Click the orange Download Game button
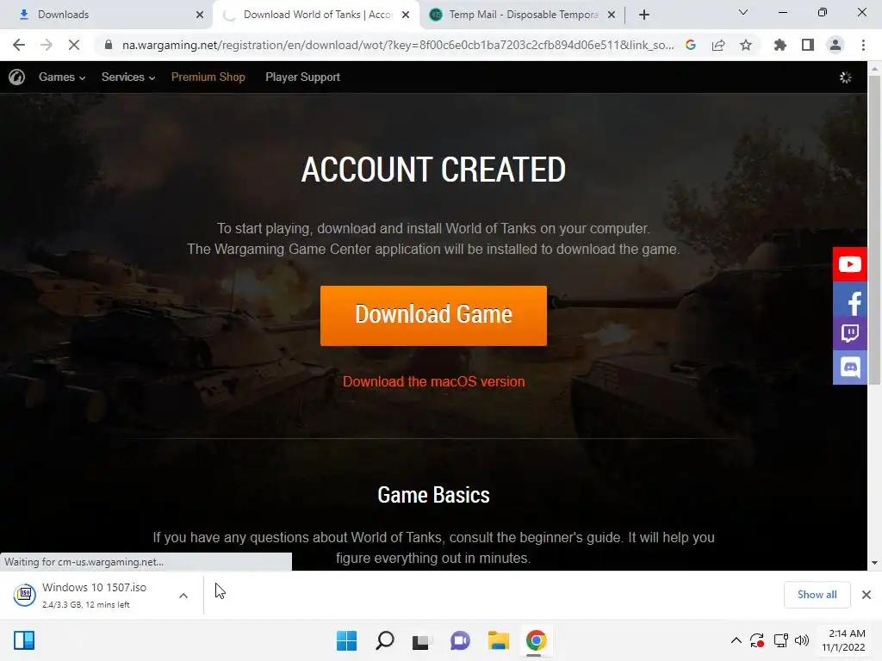Image resolution: width=882 pixels, height=661 pixels. coord(433,315)
